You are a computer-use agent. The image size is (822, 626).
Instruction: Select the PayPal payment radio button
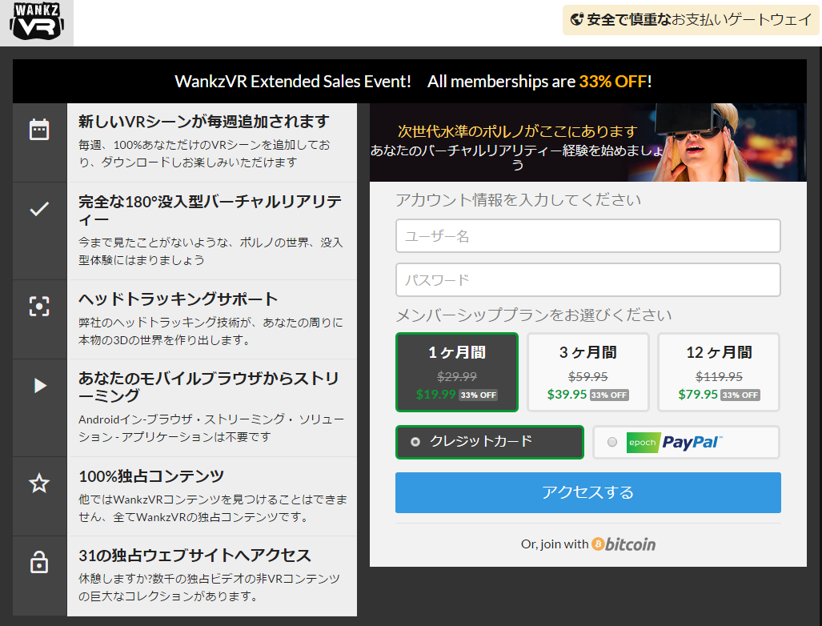click(x=612, y=442)
